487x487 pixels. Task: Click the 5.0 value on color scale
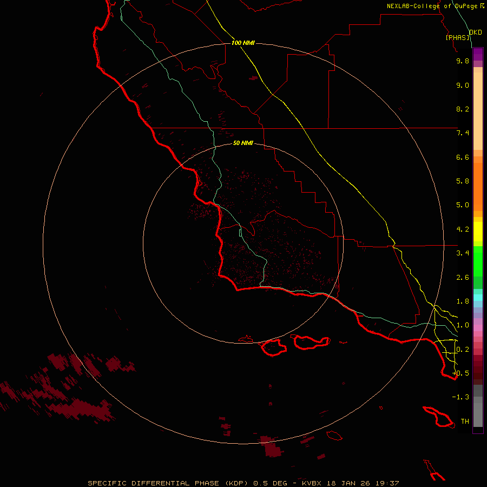coord(463,205)
